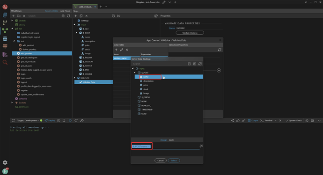Expand all in Server Data Bindings
This screenshot has height=175, width=323.
195,64
